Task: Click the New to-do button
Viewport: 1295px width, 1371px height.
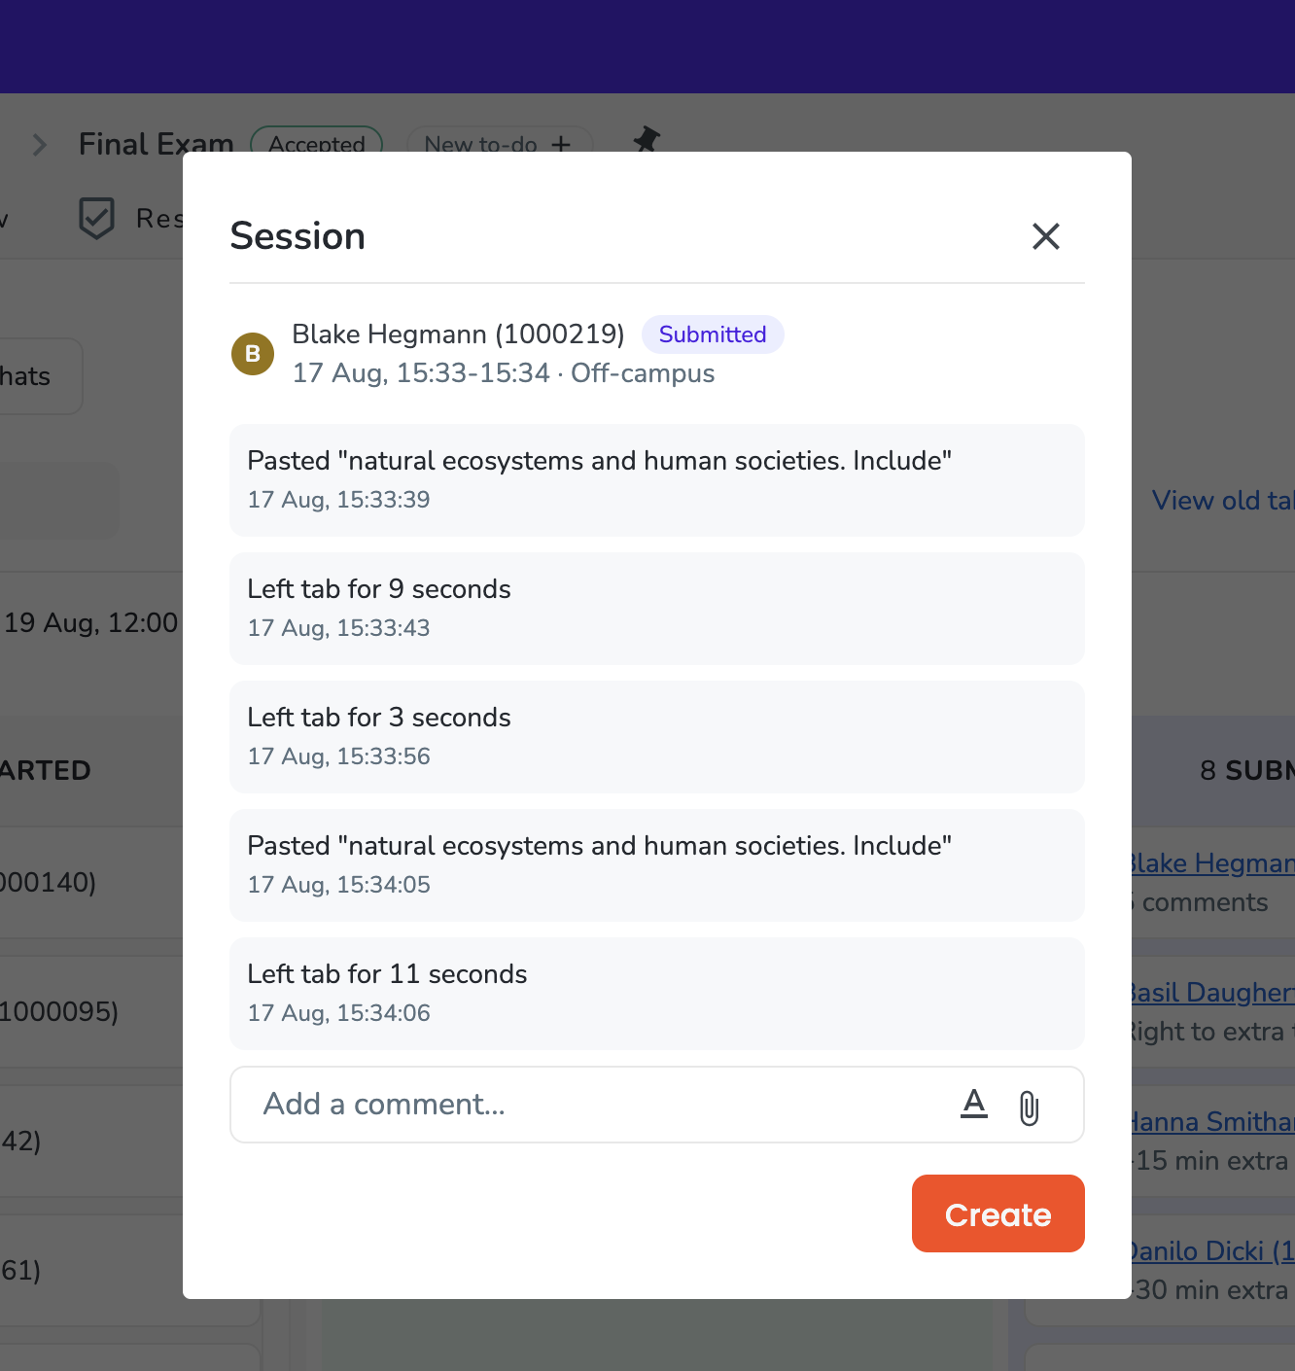Action: 500,142
